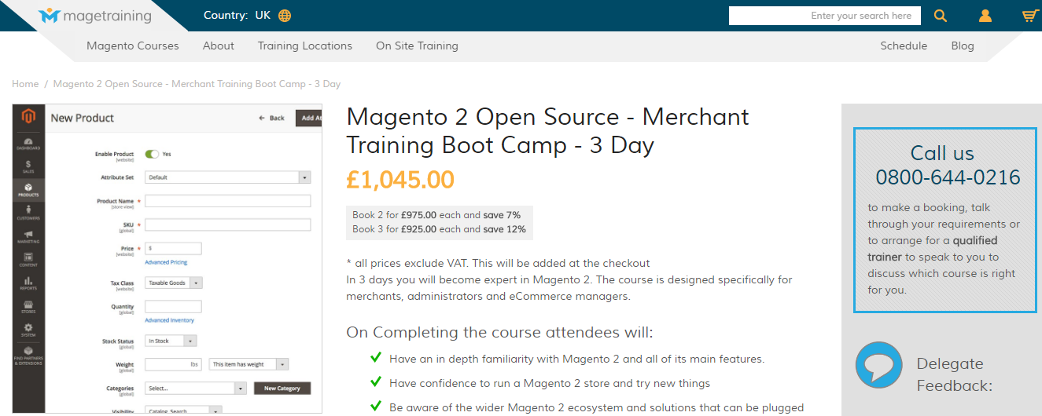Screen dimensions: 1042x416
Task: Click the Magento logo in the product image
Action: pyautogui.click(x=28, y=117)
